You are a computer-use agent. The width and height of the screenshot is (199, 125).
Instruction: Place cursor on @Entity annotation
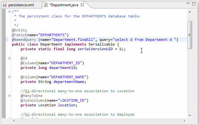(x=19, y=30)
